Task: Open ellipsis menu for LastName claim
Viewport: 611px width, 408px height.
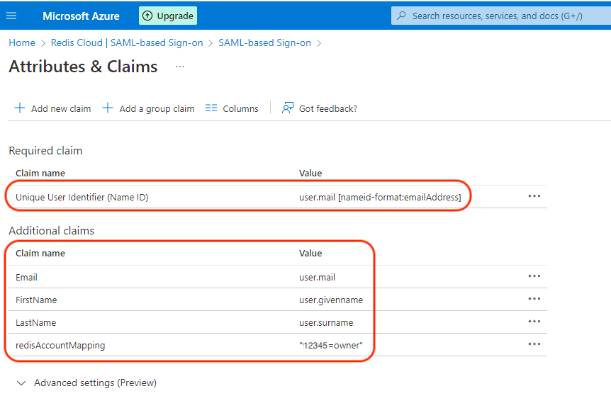Action: 534,322
